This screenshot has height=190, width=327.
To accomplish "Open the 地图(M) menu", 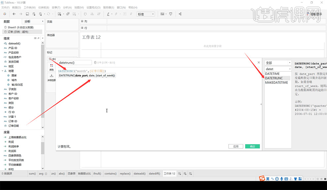I will (x=79, y=8).
